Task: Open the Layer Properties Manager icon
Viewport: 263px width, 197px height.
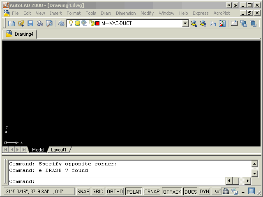Action: coord(61,23)
